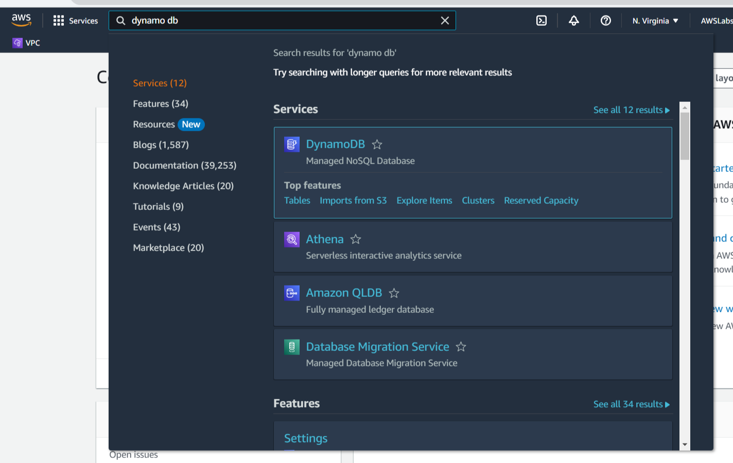Favorite Database Migration Service with the star
Viewport: 733px width, 463px height.
pos(461,347)
